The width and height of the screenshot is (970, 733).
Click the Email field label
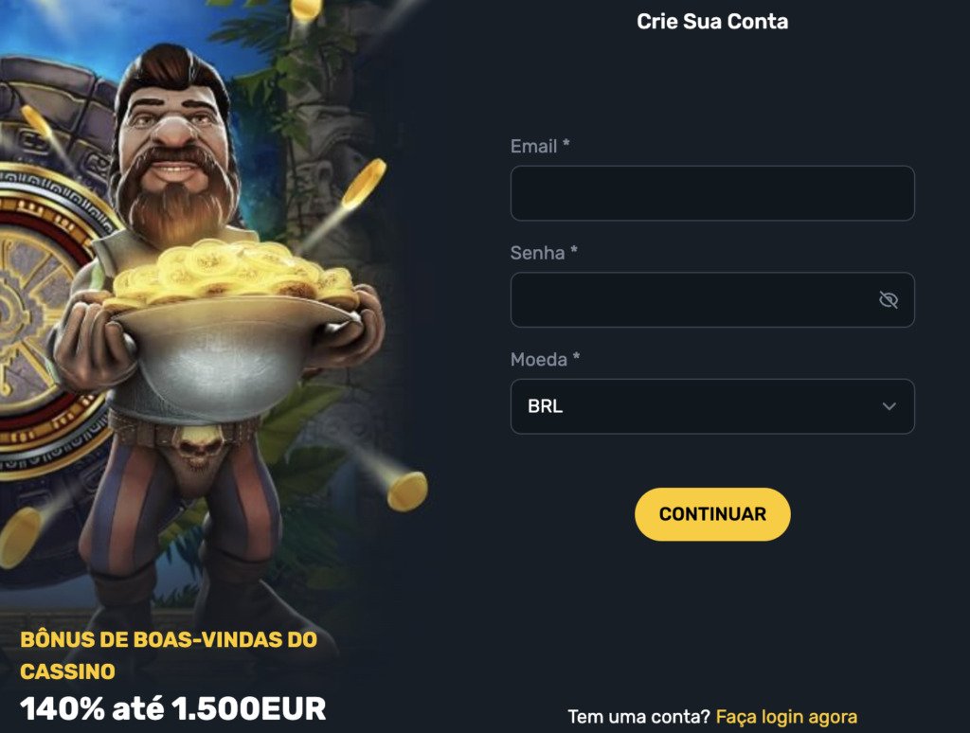coord(539,147)
